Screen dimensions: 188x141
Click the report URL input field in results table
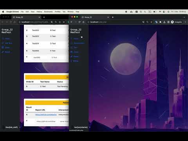click(x=46, y=121)
